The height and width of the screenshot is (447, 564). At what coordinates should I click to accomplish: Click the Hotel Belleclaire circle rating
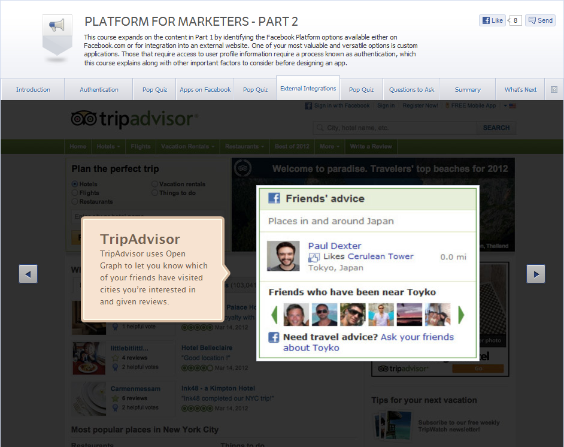point(197,368)
